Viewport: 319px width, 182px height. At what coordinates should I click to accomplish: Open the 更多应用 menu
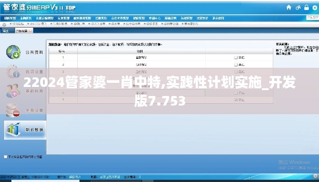(218, 18)
